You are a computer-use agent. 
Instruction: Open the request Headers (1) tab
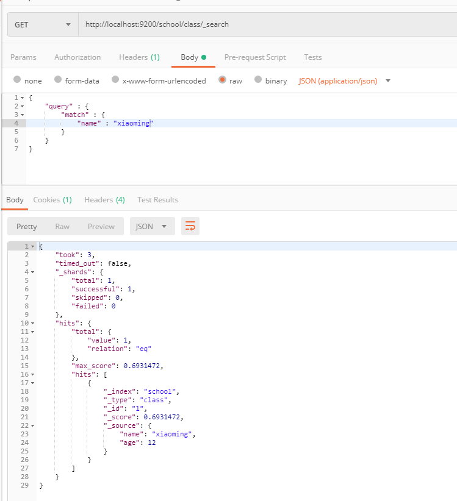click(x=139, y=57)
